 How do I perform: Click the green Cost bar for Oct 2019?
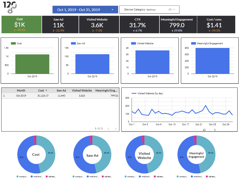32,64
